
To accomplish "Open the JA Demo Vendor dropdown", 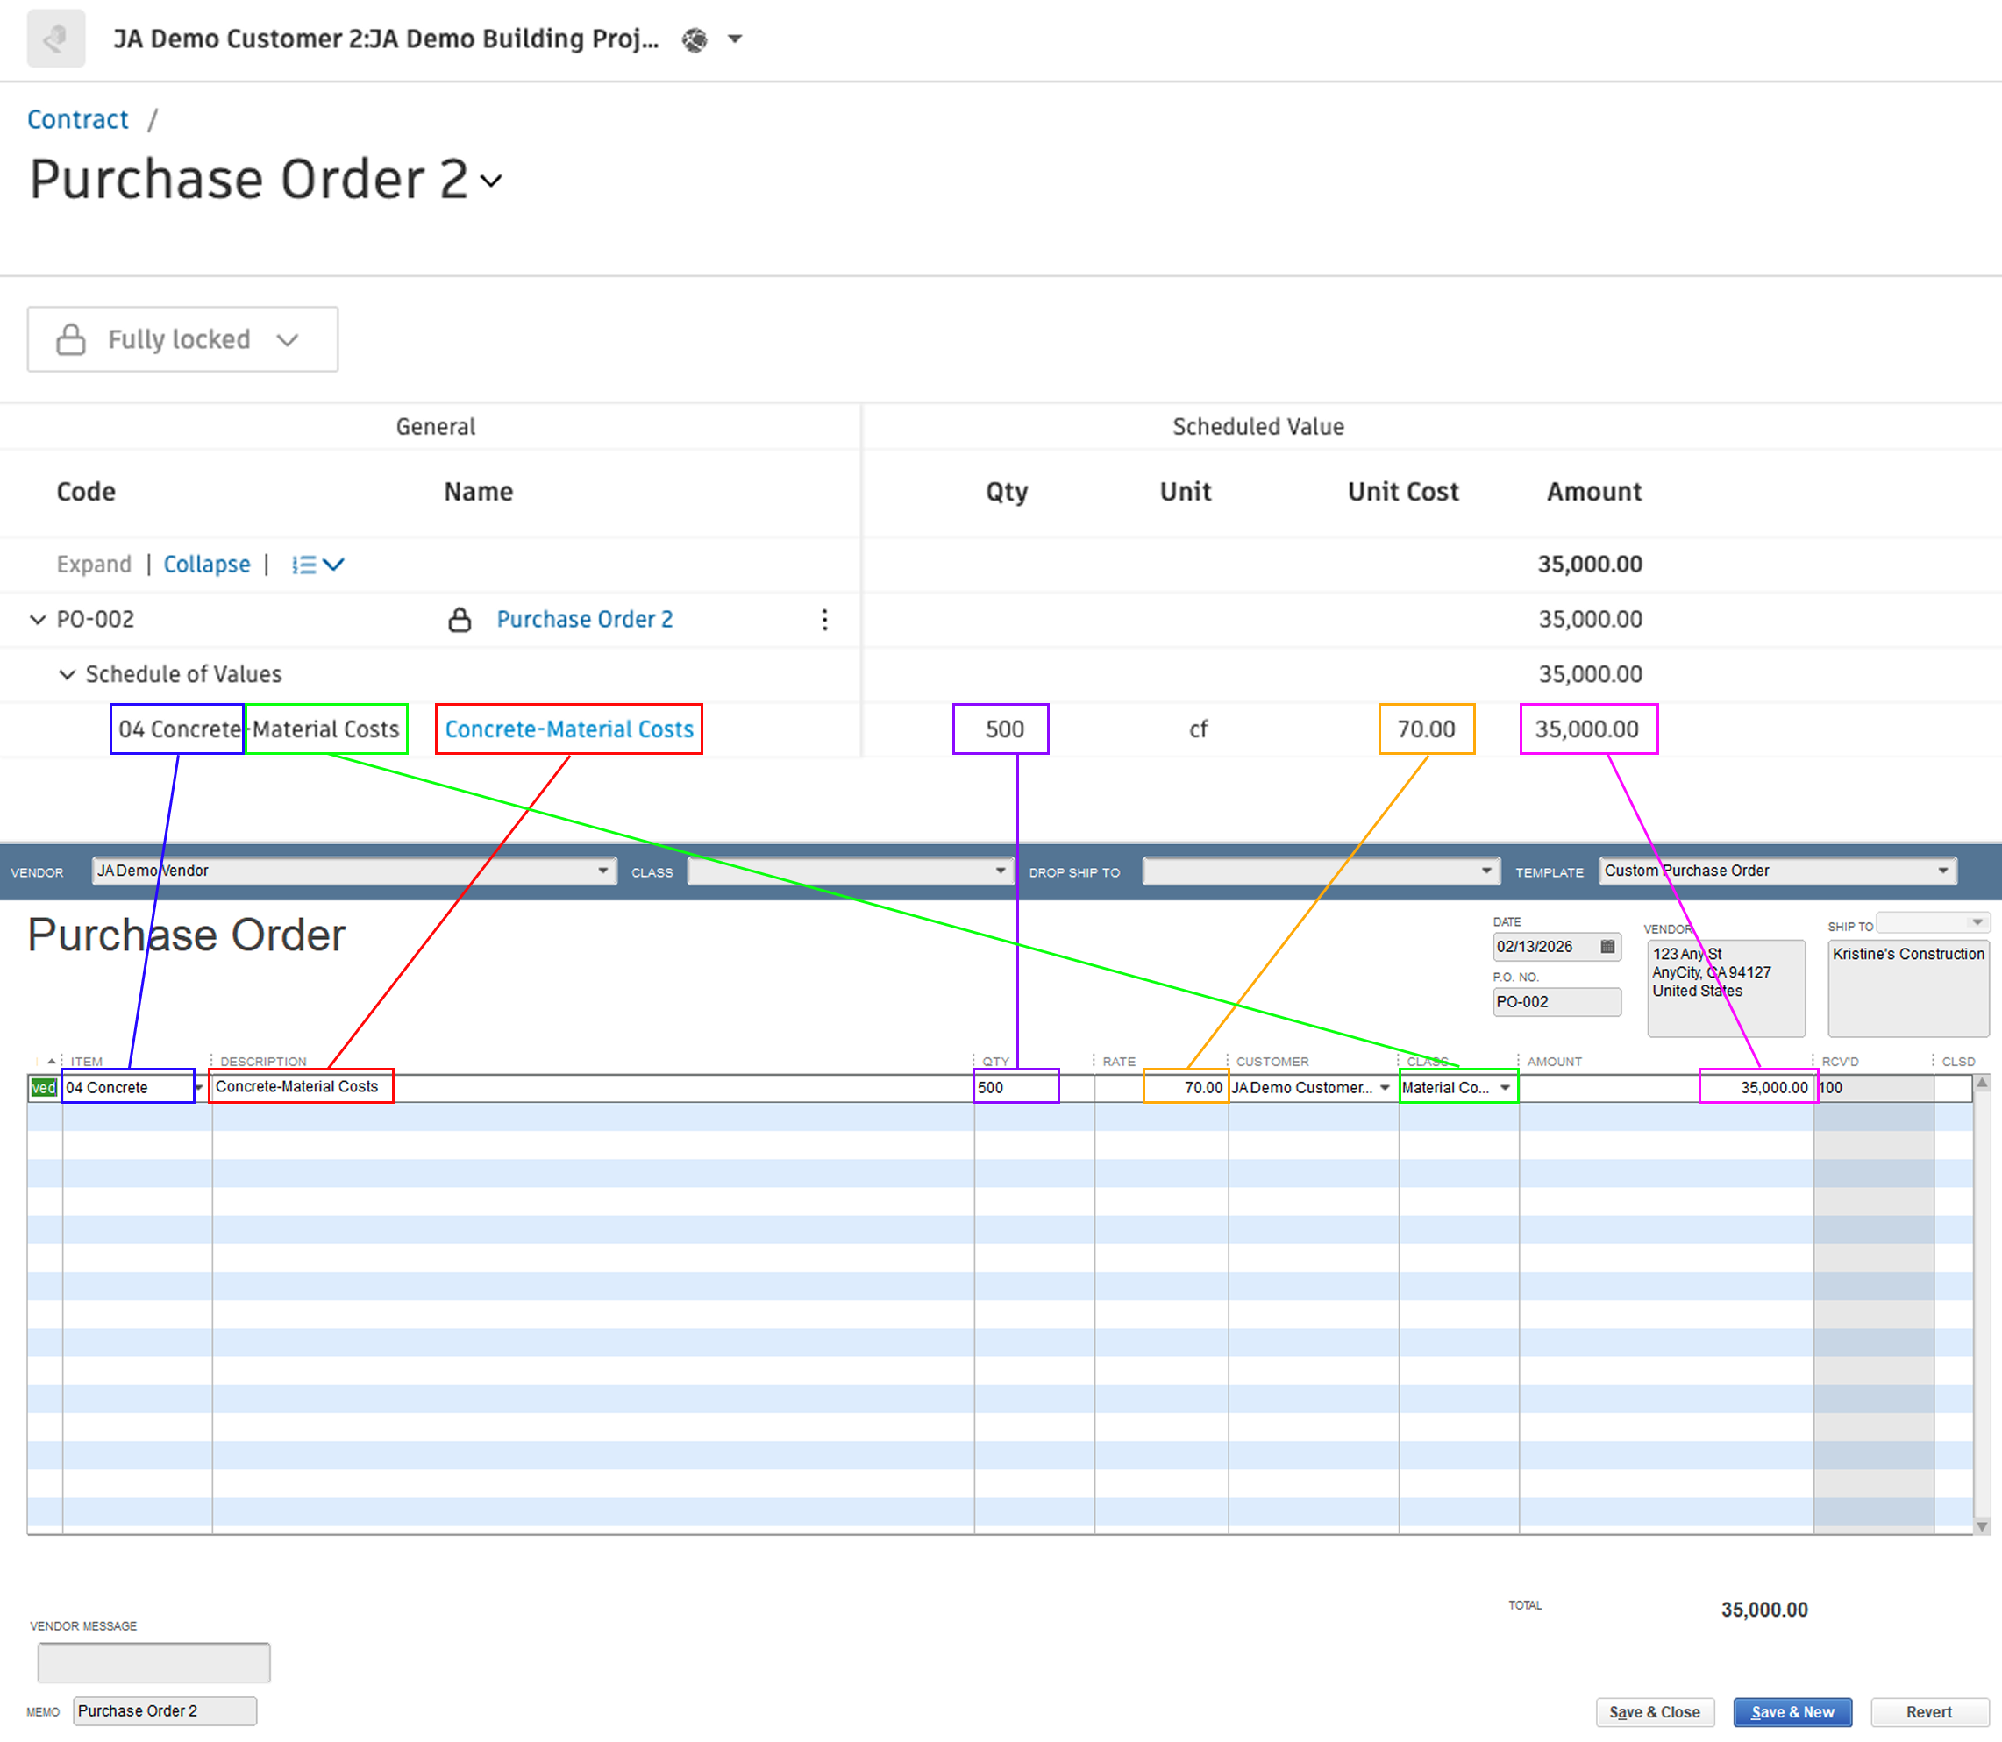I will tap(602, 870).
